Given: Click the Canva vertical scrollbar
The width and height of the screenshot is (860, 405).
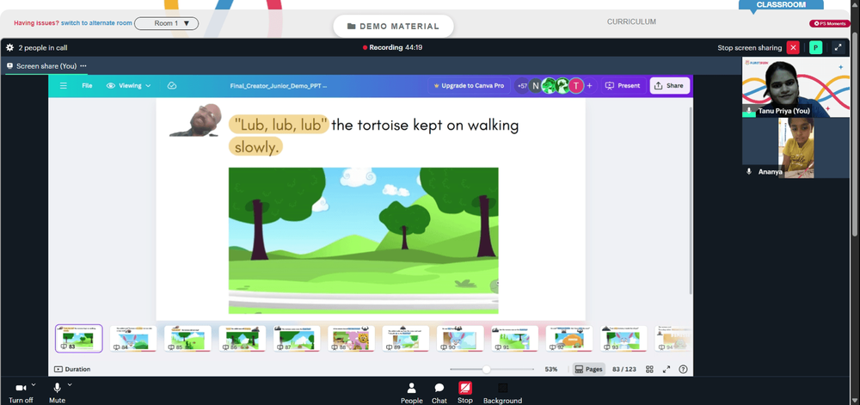Looking at the screenshot, I should click(691, 200).
